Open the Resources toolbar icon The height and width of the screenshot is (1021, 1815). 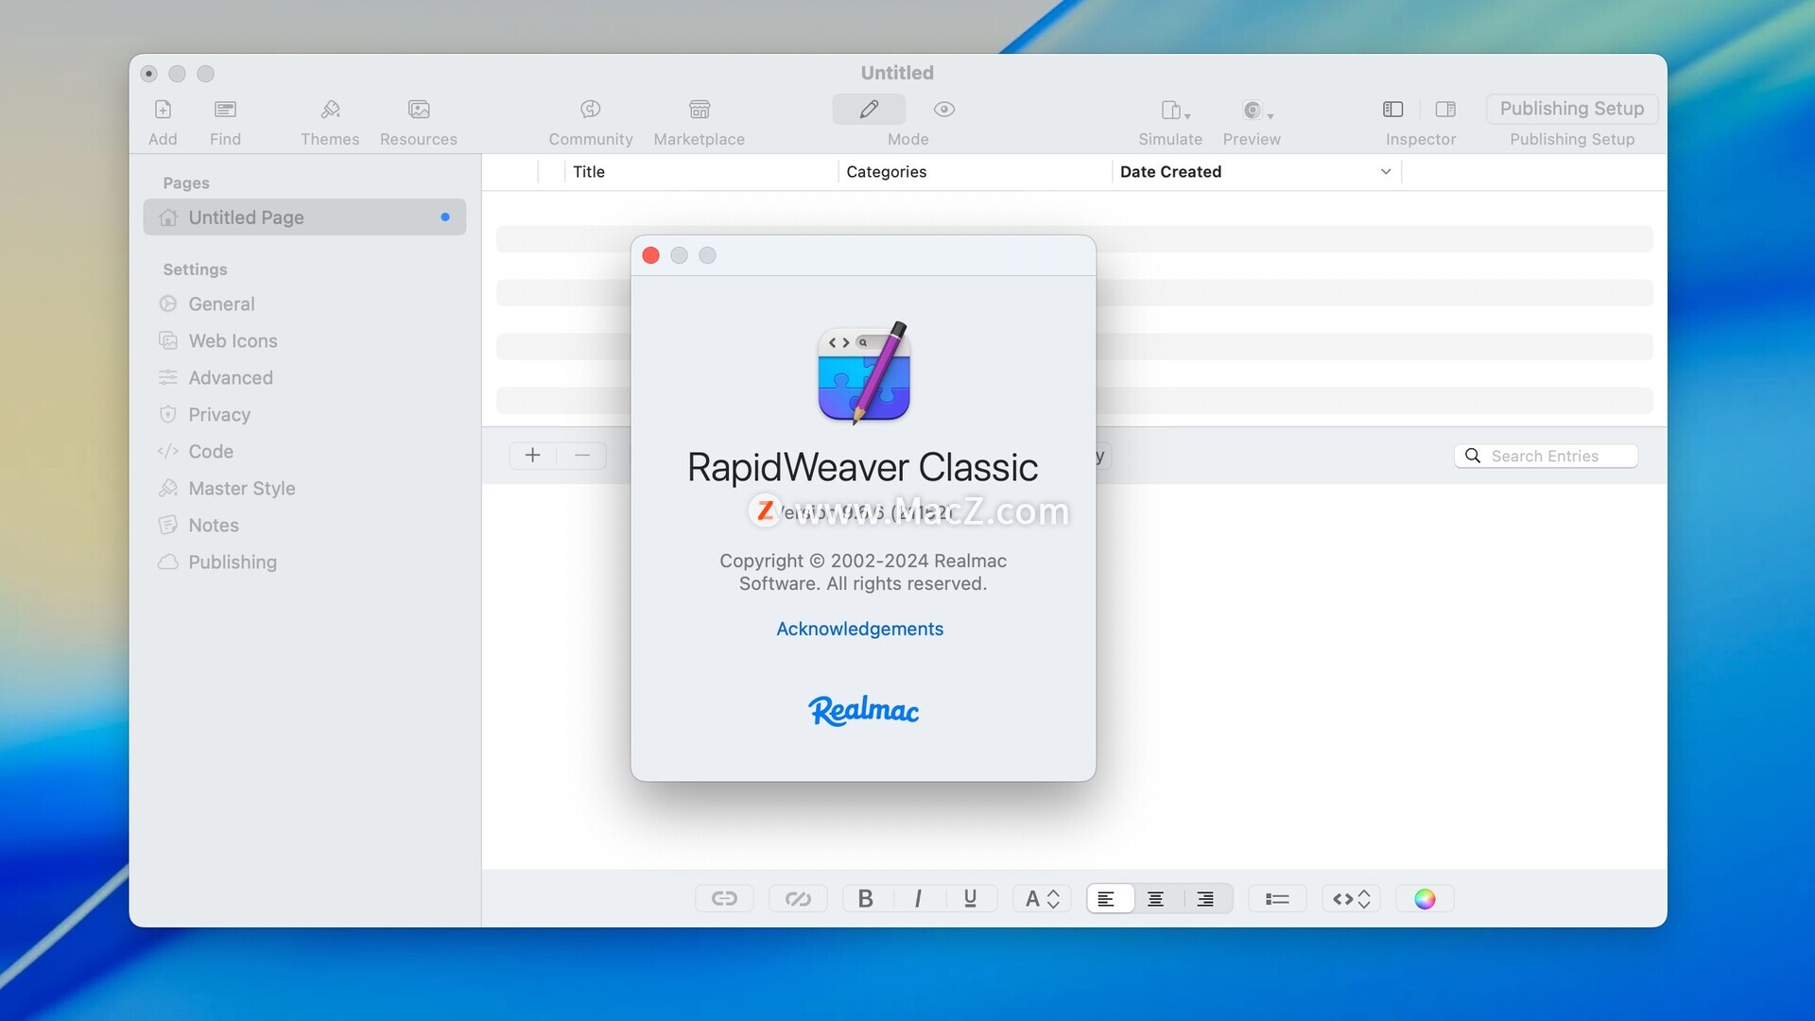(x=419, y=110)
